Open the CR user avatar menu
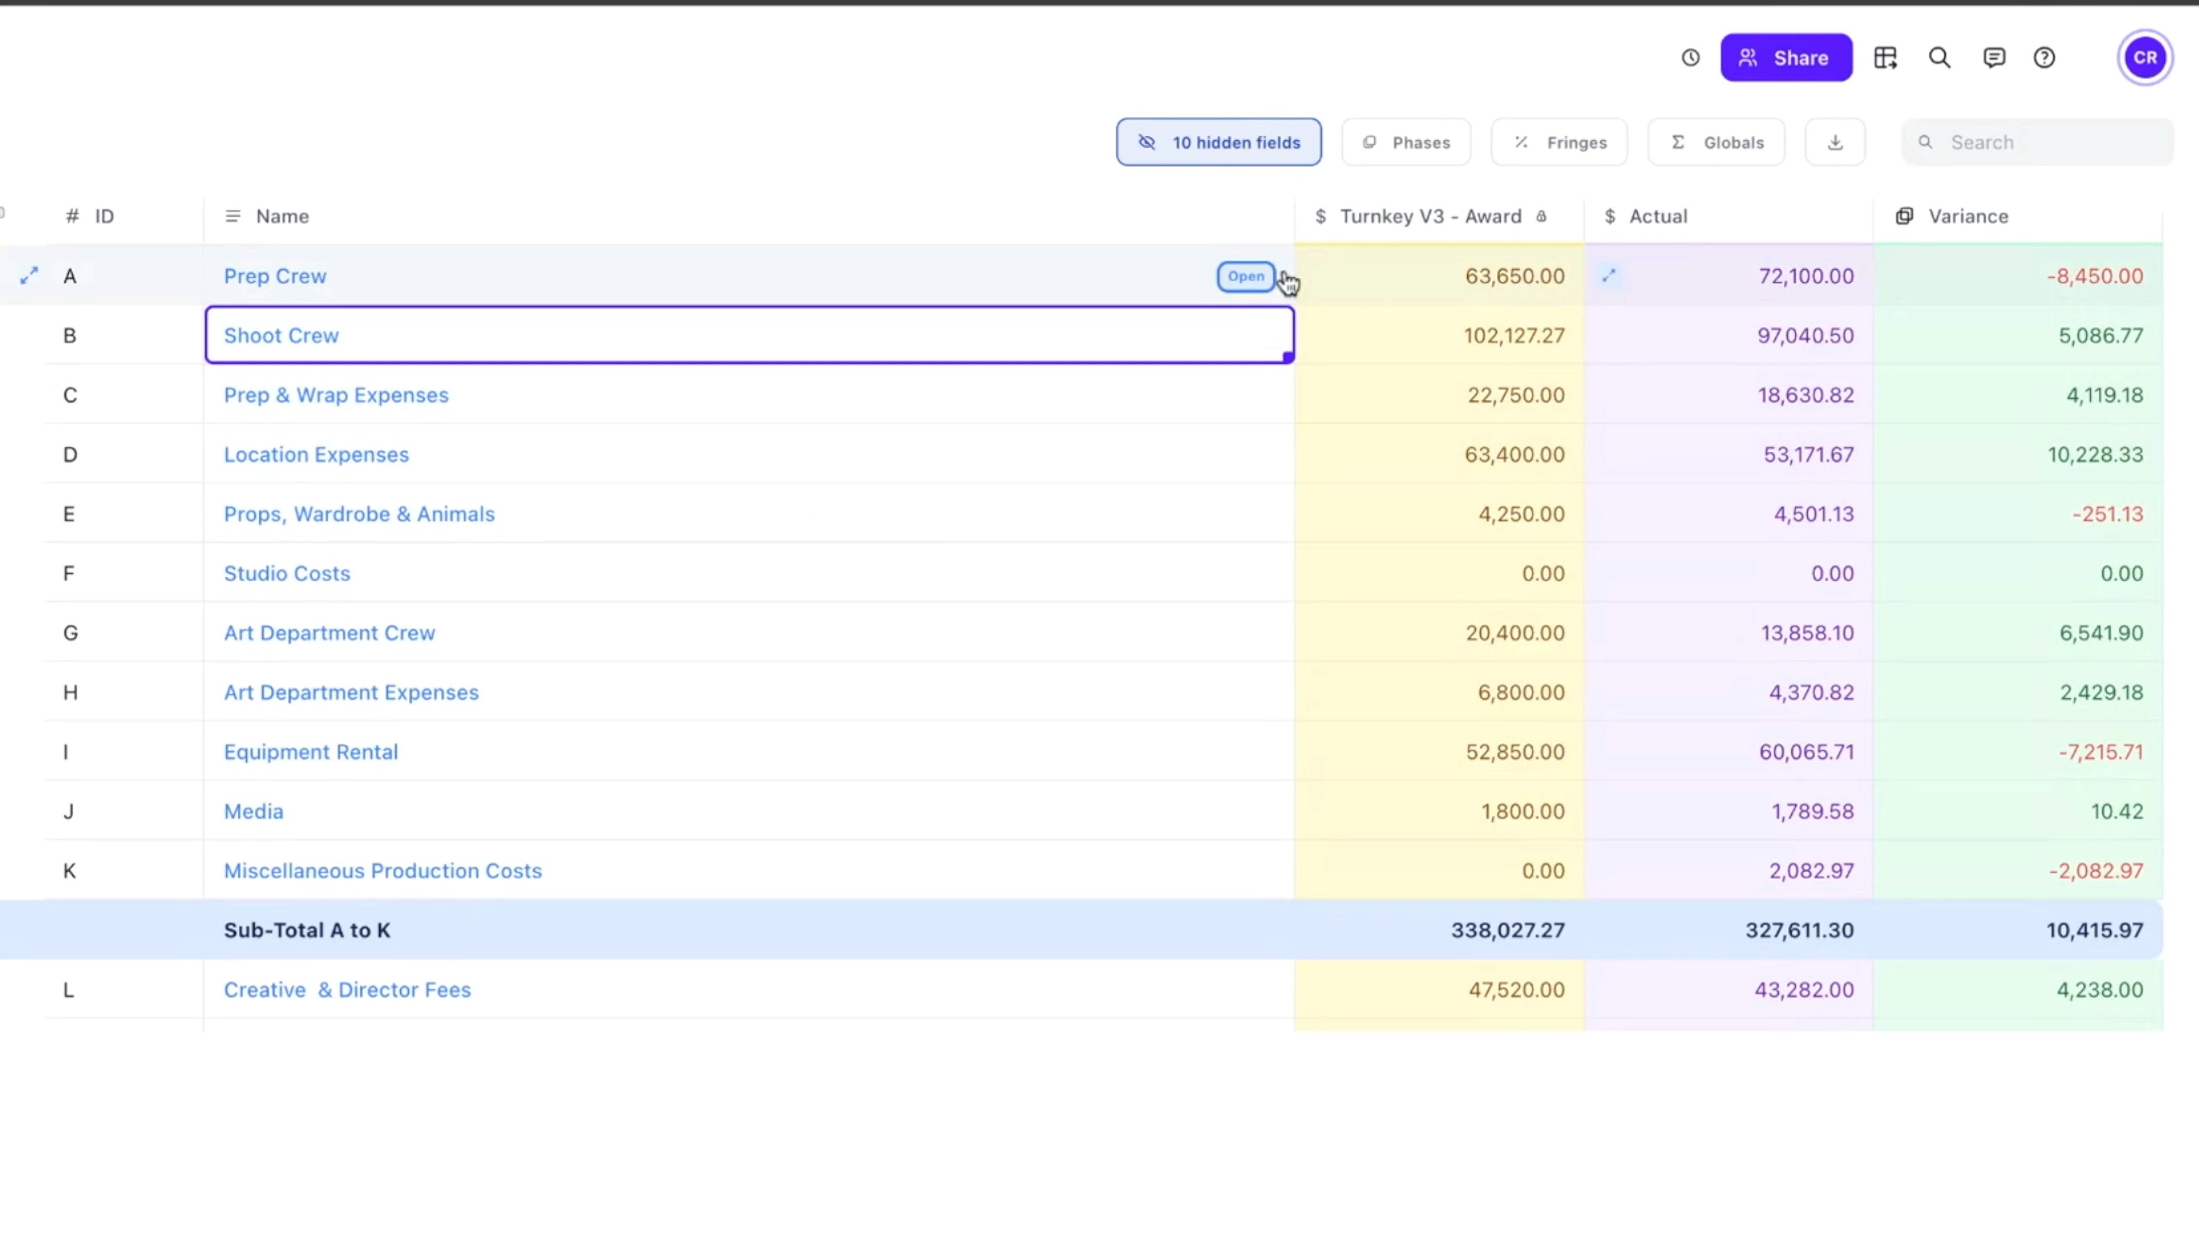This screenshot has height=1237, width=2199. tap(2145, 58)
